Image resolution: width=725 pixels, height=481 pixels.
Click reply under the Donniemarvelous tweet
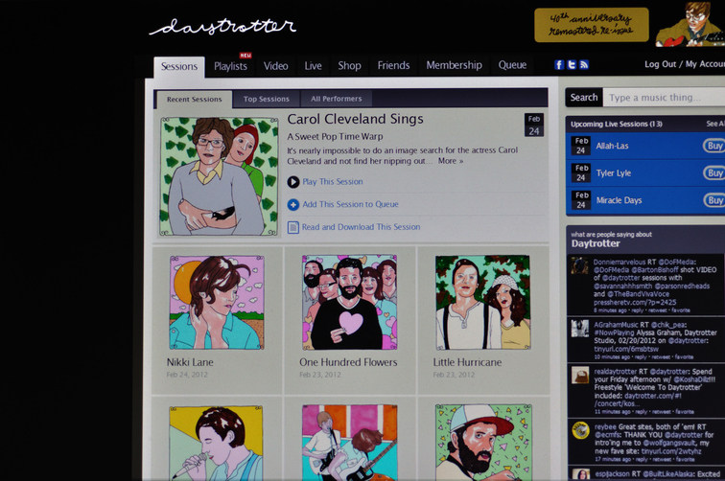coord(637,310)
